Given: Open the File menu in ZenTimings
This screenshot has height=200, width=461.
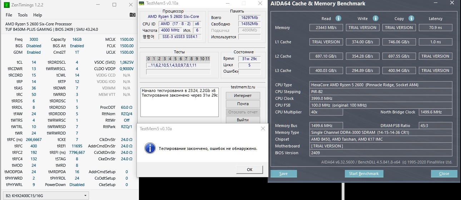Looking at the screenshot, I should click(x=9, y=15).
